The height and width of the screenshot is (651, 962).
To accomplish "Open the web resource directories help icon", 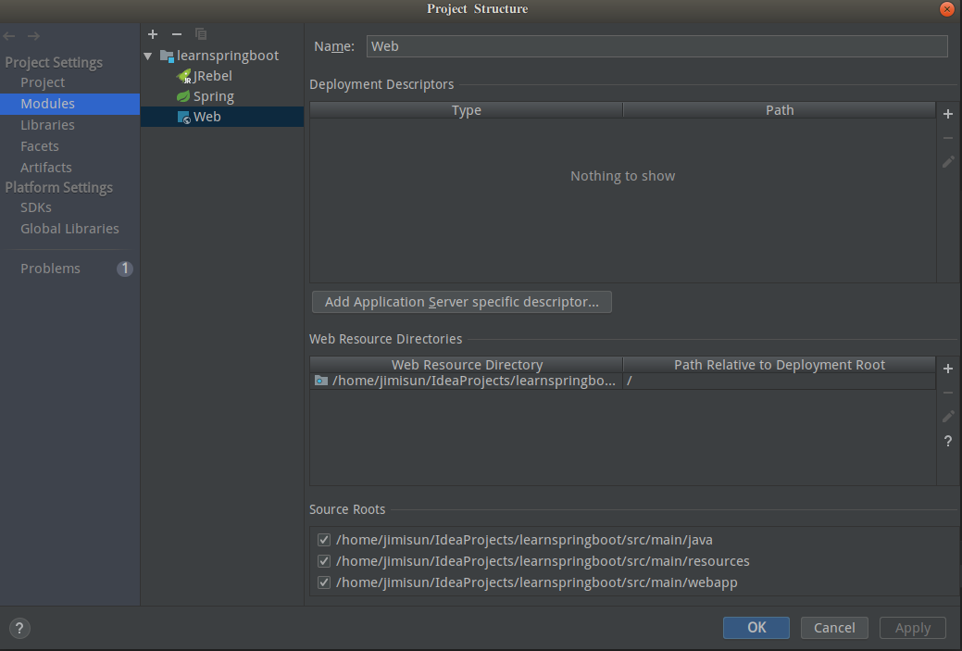I will pos(948,442).
